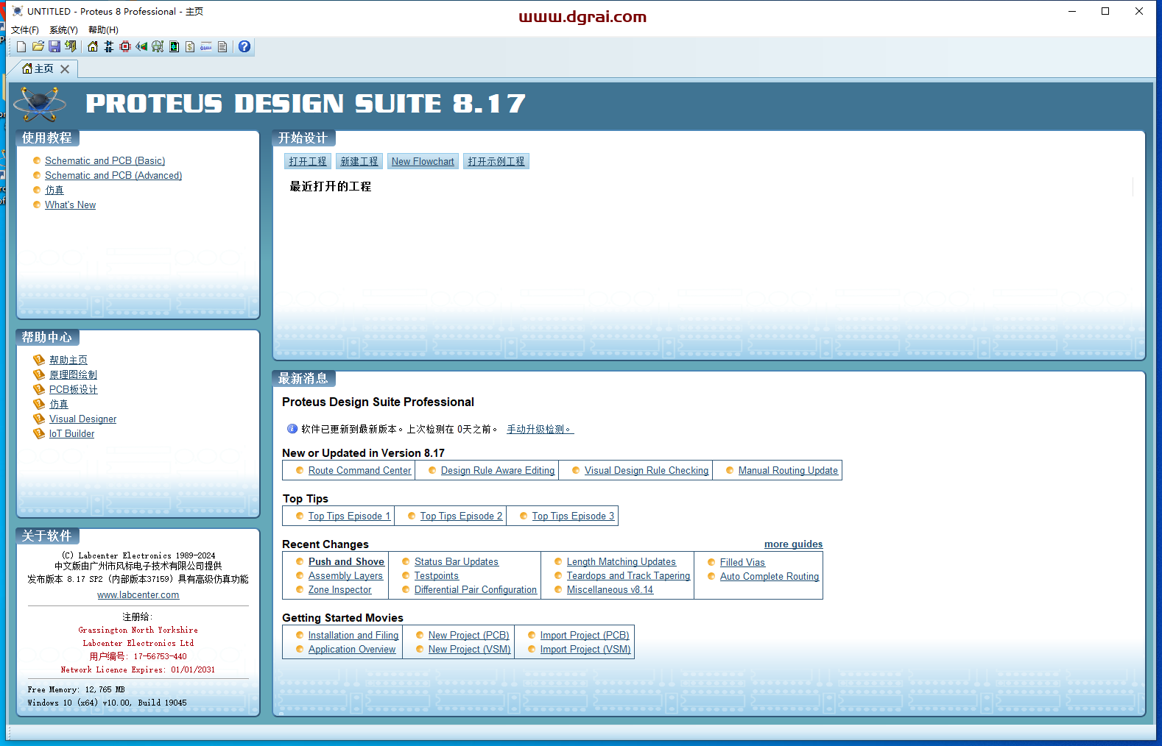Image resolution: width=1162 pixels, height=746 pixels.
Task: Click the Open Project folder icon
Action: [x=38, y=47]
